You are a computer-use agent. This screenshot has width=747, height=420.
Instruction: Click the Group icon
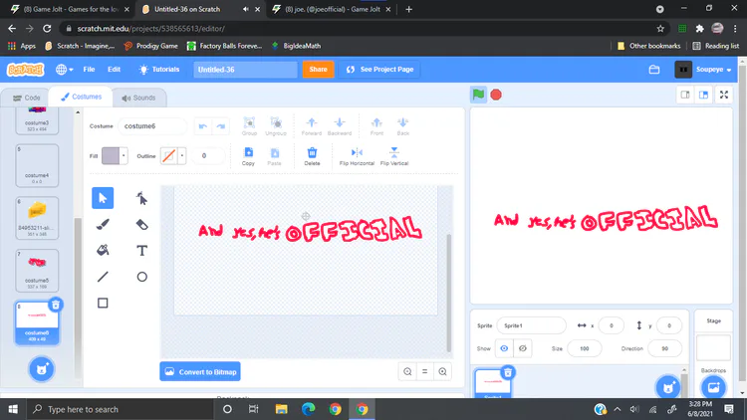click(x=249, y=126)
